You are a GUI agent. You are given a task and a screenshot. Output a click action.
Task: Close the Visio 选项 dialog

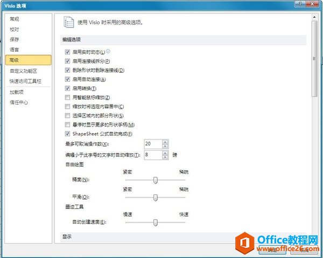(312, 4)
